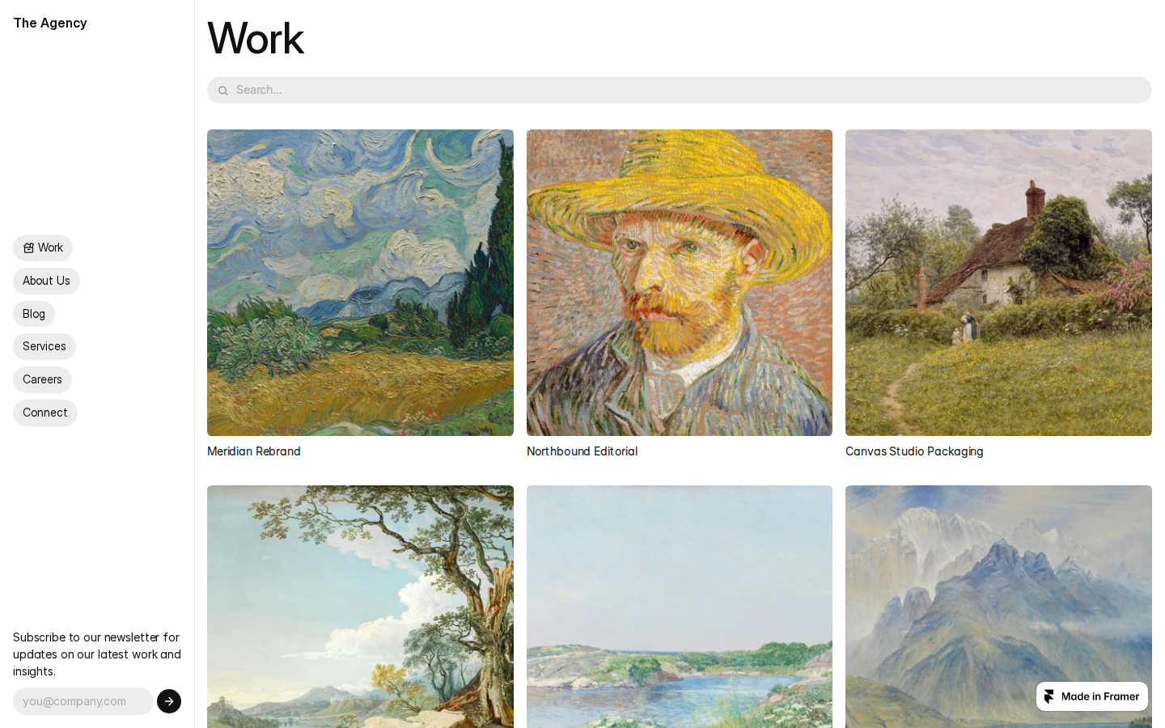Click the Made in Framer badge

pos(1092,696)
